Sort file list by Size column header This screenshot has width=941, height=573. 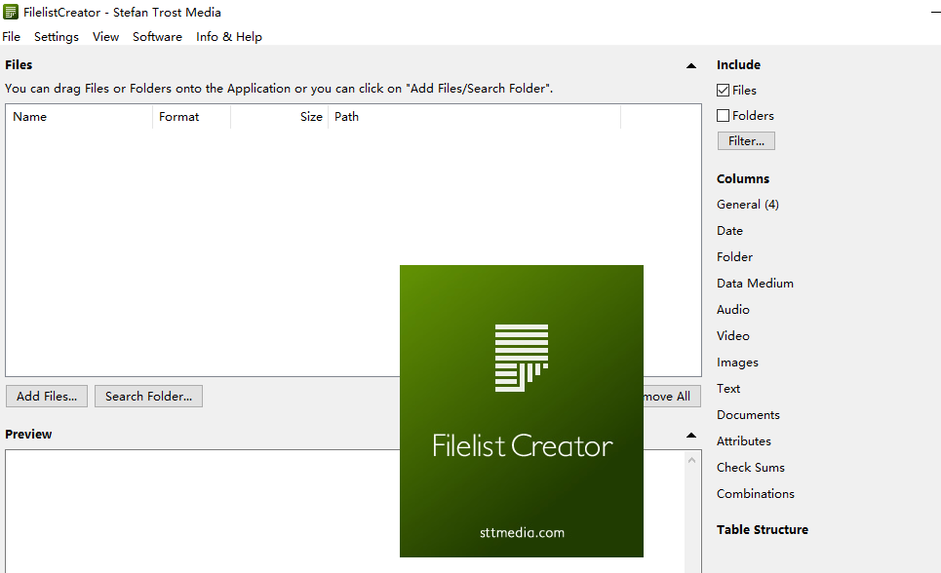tap(279, 116)
